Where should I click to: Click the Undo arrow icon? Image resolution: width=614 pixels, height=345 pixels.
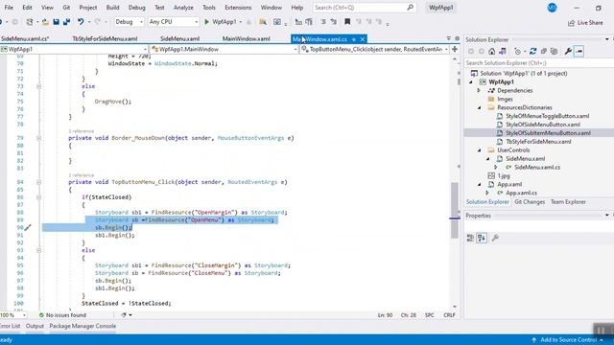(81, 22)
